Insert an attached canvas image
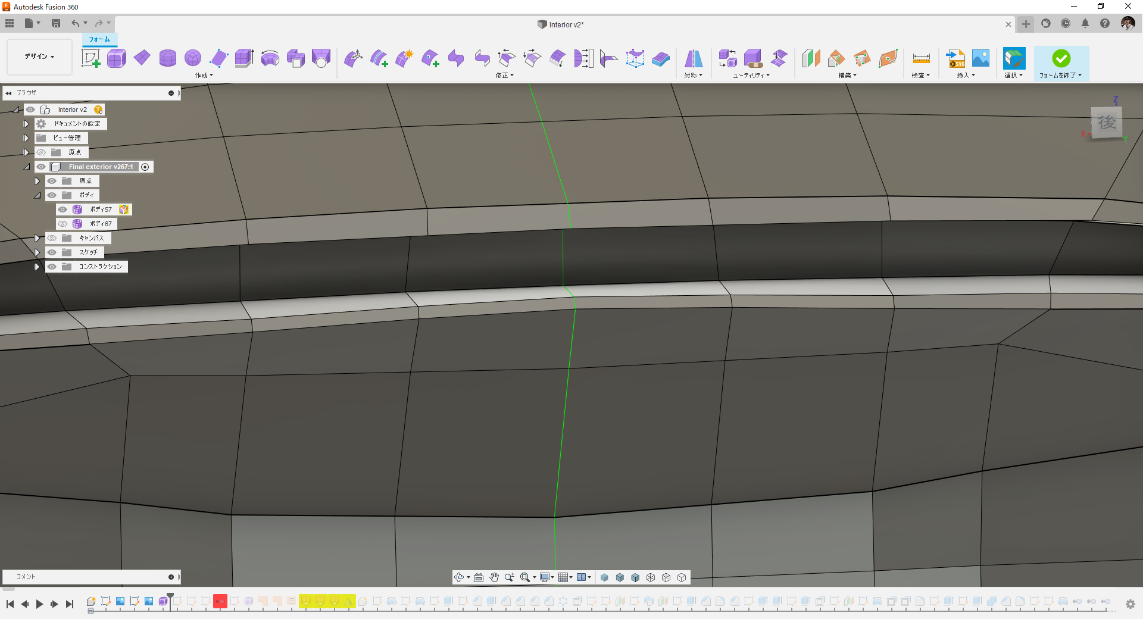1143x619 pixels. 981,58
